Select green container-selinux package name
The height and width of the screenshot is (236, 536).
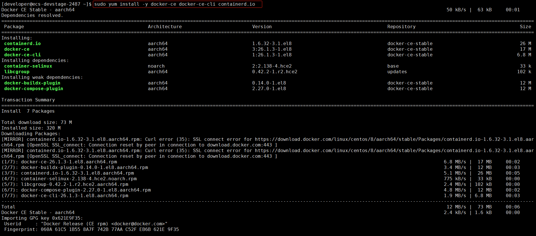[28, 66]
